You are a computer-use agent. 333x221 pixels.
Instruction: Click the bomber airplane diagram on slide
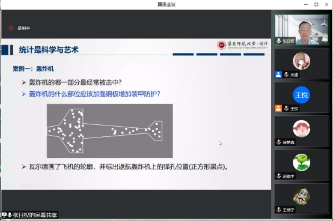coord(110,131)
